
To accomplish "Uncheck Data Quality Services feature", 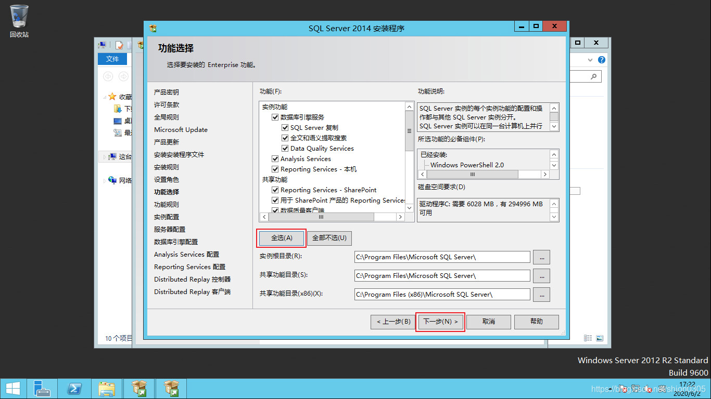I will tap(285, 149).
